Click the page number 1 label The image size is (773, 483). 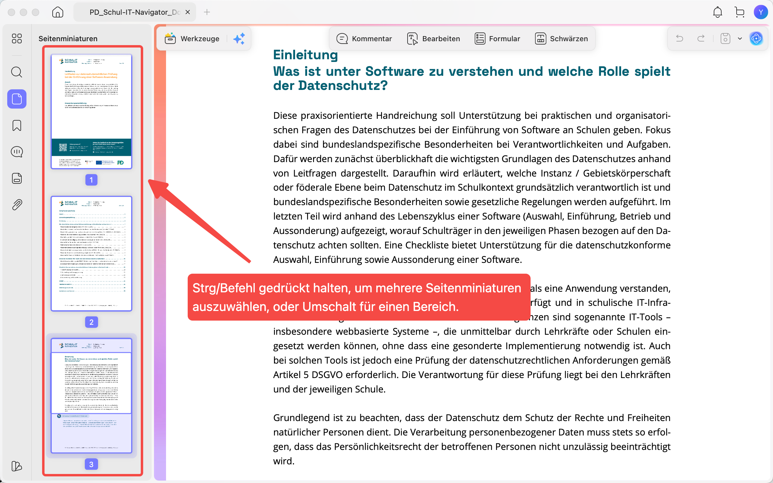pos(91,180)
